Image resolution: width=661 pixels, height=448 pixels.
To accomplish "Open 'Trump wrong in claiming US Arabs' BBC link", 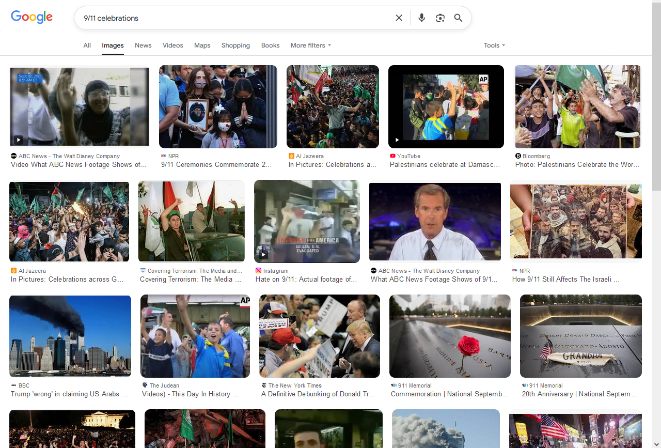I will (x=69, y=394).
